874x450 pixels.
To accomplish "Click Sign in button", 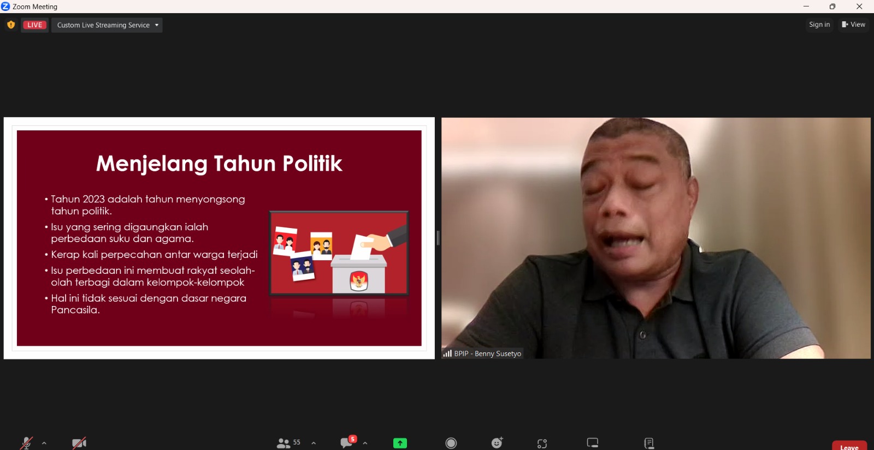I will [819, 25].
